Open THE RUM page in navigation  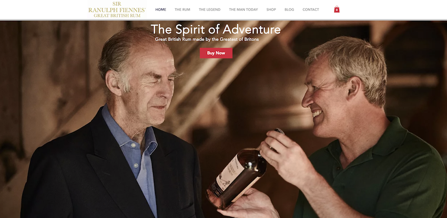pos(182,9)
